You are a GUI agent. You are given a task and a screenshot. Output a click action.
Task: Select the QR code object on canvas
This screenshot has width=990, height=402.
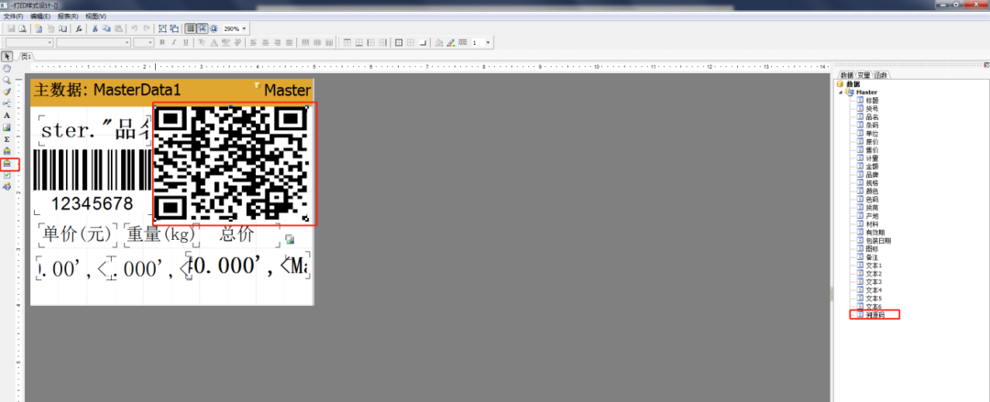coord(231,164)
